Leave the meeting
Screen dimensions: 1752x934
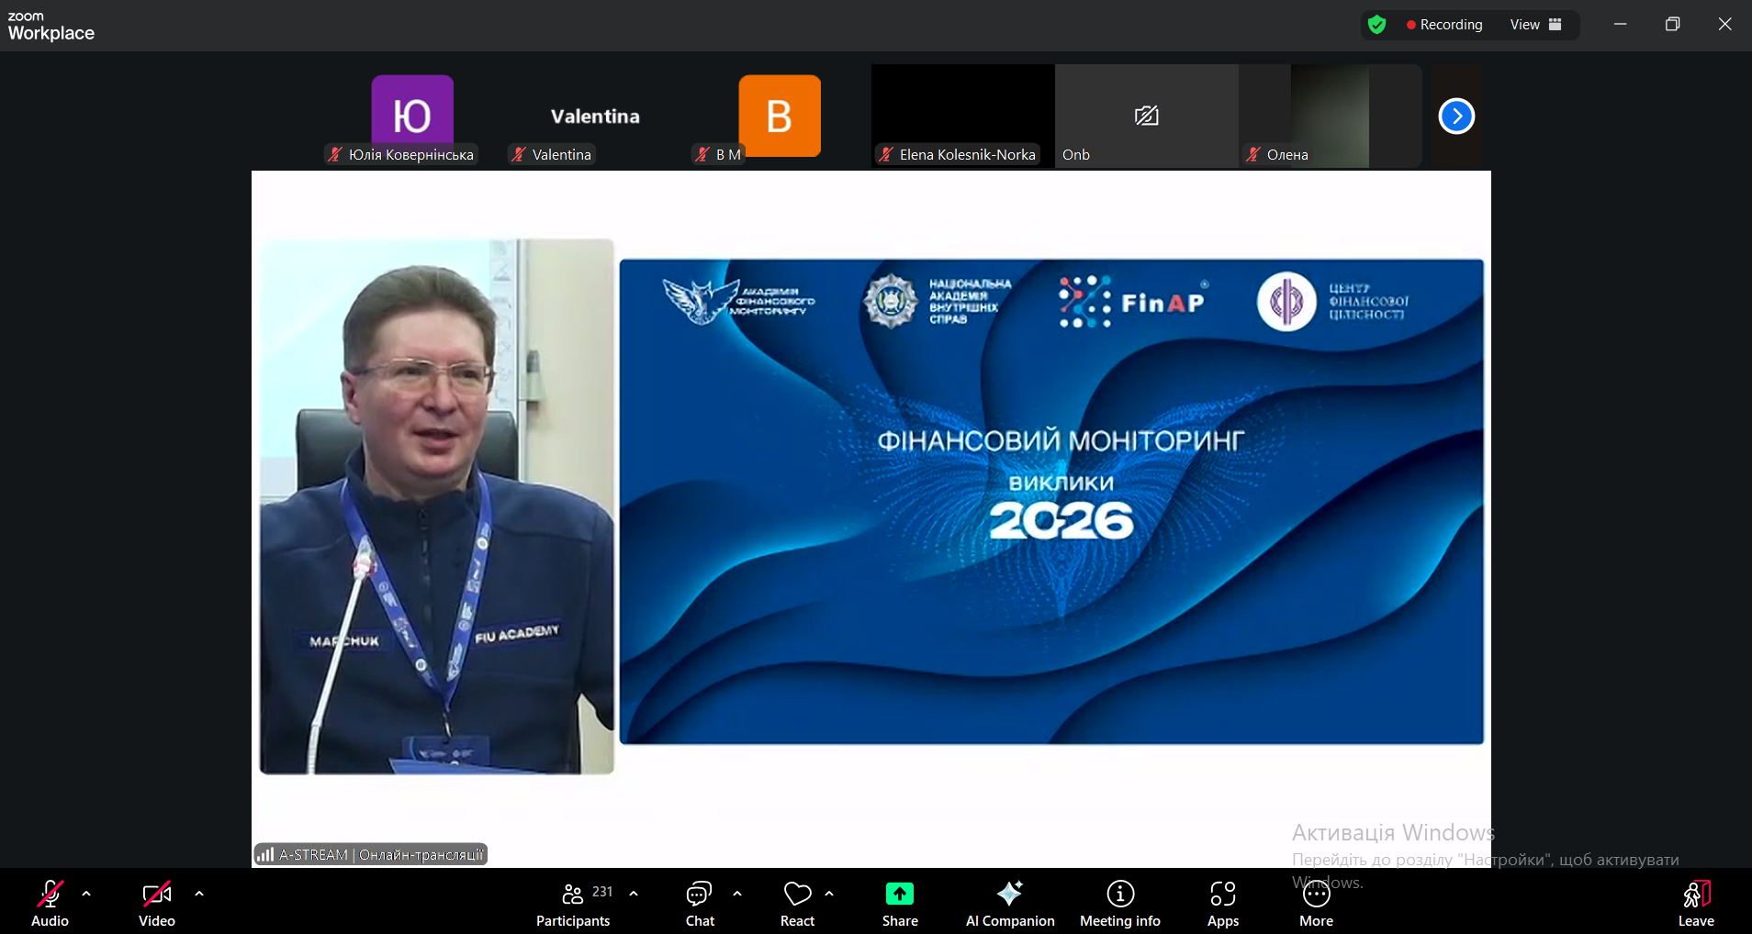coord(1695,904)
